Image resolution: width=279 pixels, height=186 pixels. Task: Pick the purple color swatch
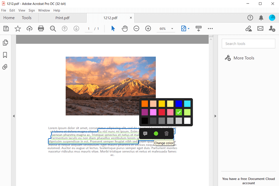(145, 112)
